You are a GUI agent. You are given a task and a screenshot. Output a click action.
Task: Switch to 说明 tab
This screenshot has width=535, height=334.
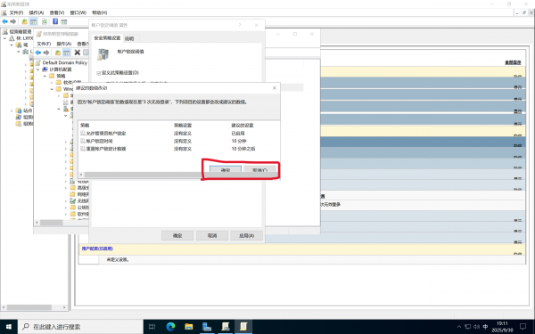click(x=129, y=38)
